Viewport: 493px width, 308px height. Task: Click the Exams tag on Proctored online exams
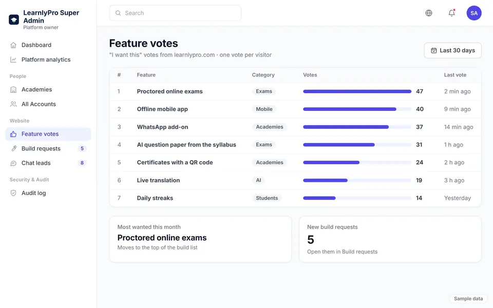[264, 91]
